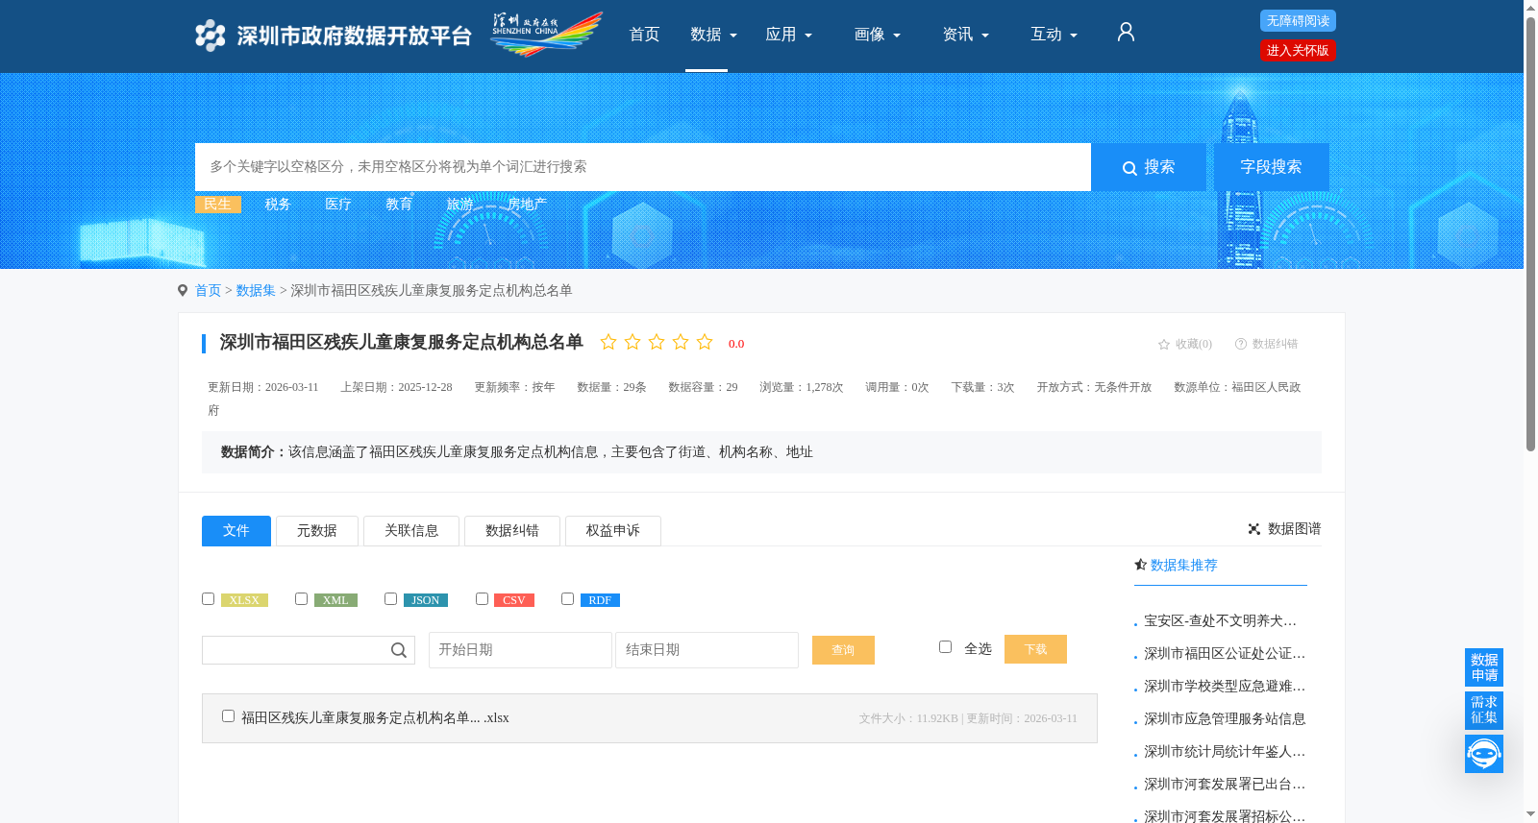Switch to the 权益申诉 tab
Screen dimensions: 1538x823
pyautogui.click(x=613, y=531)
